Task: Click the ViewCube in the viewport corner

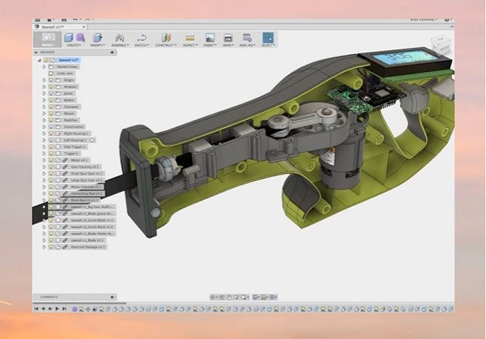Action: (440, 46)
